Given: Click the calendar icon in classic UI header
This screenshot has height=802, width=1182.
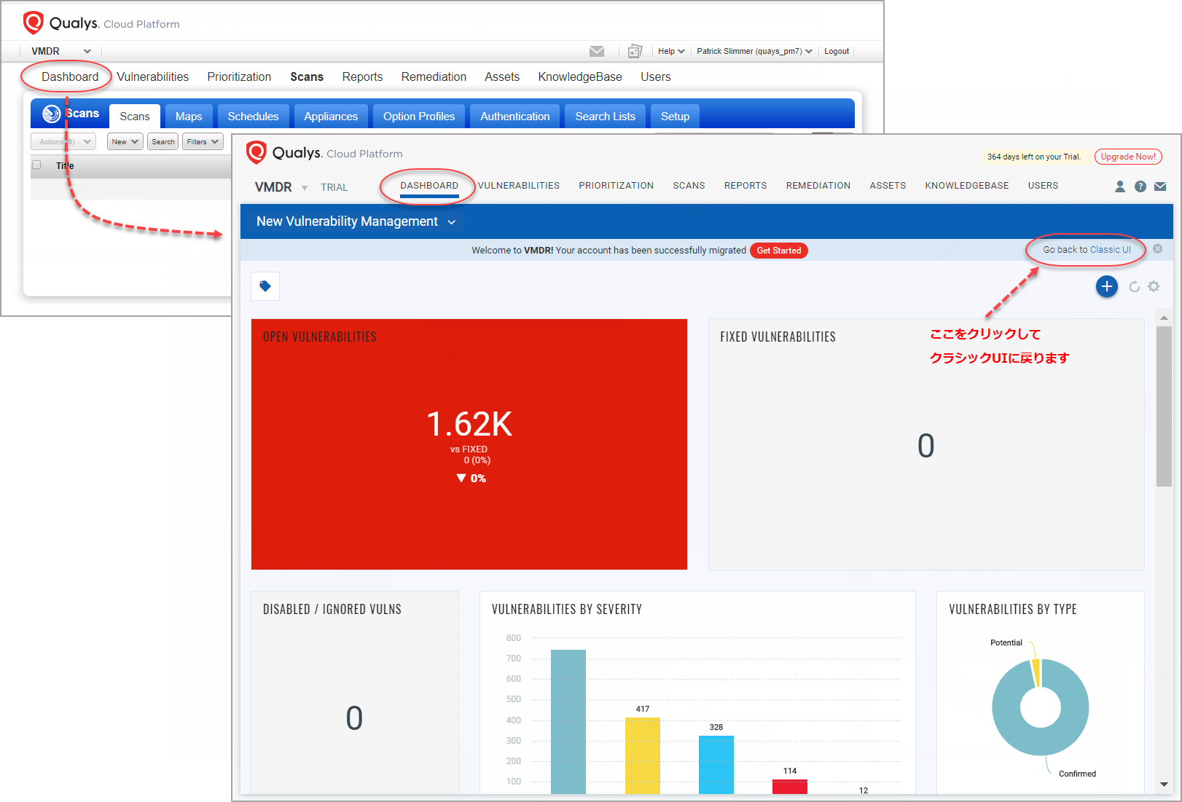Looking at the screenshot, I should 635,51.
